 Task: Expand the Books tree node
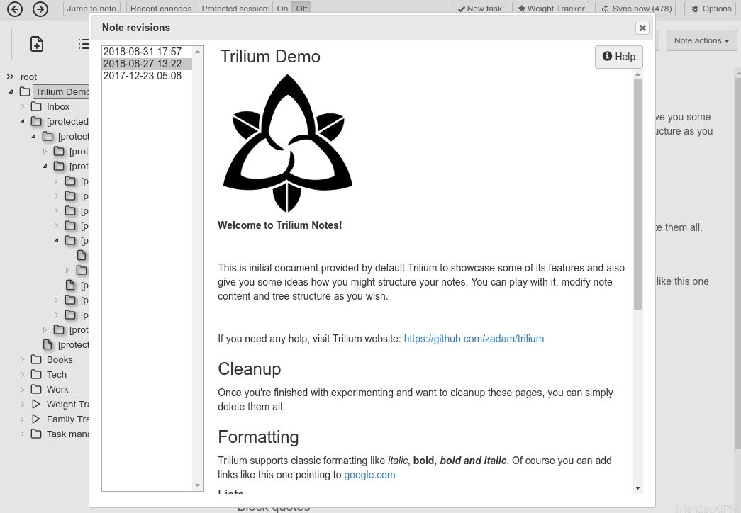tap(22, 359)
